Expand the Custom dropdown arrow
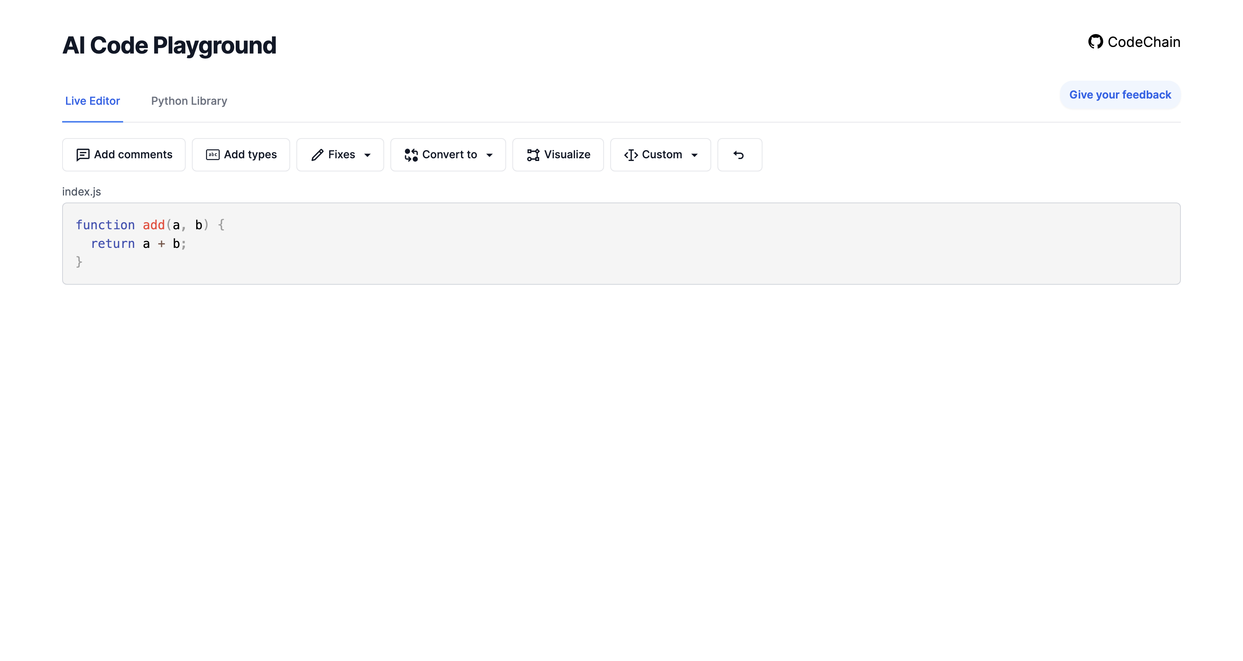 (695, 155)
